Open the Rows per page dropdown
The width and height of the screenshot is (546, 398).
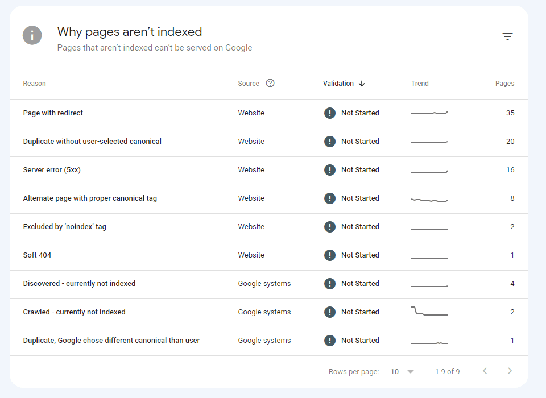pyautogui.click(x=402, y=371)
